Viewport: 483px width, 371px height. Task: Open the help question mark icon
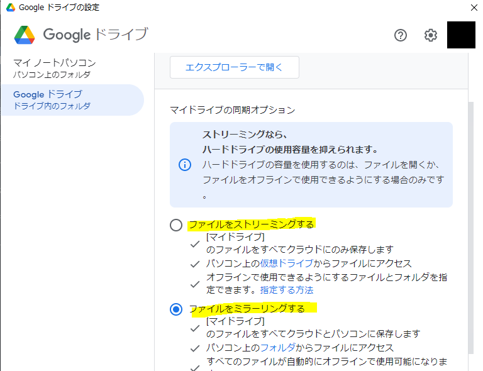(401, 35)
